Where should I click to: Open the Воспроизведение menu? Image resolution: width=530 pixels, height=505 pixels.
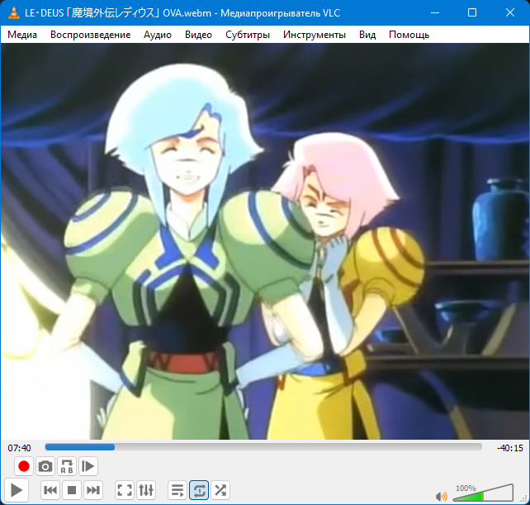90,35
